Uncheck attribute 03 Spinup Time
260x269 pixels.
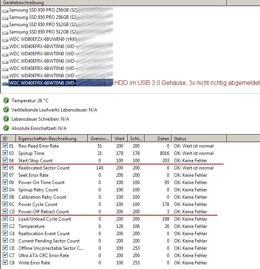5,153
